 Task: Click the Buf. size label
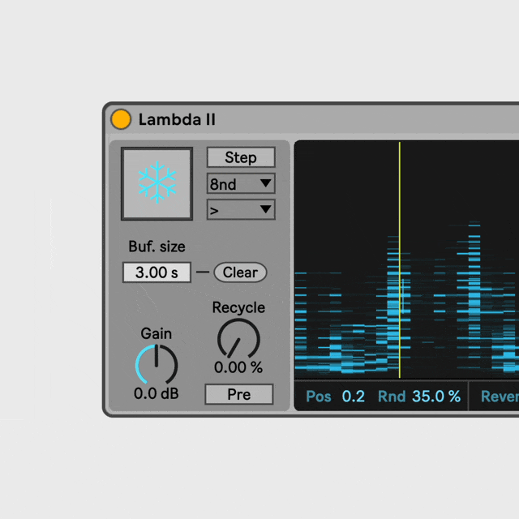(157, 247)
